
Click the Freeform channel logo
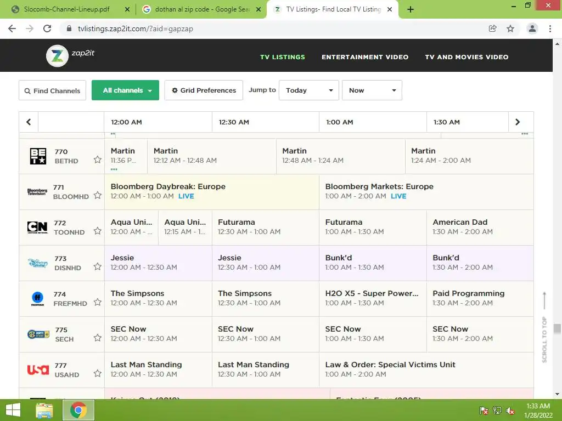click(x=38, y=299)
